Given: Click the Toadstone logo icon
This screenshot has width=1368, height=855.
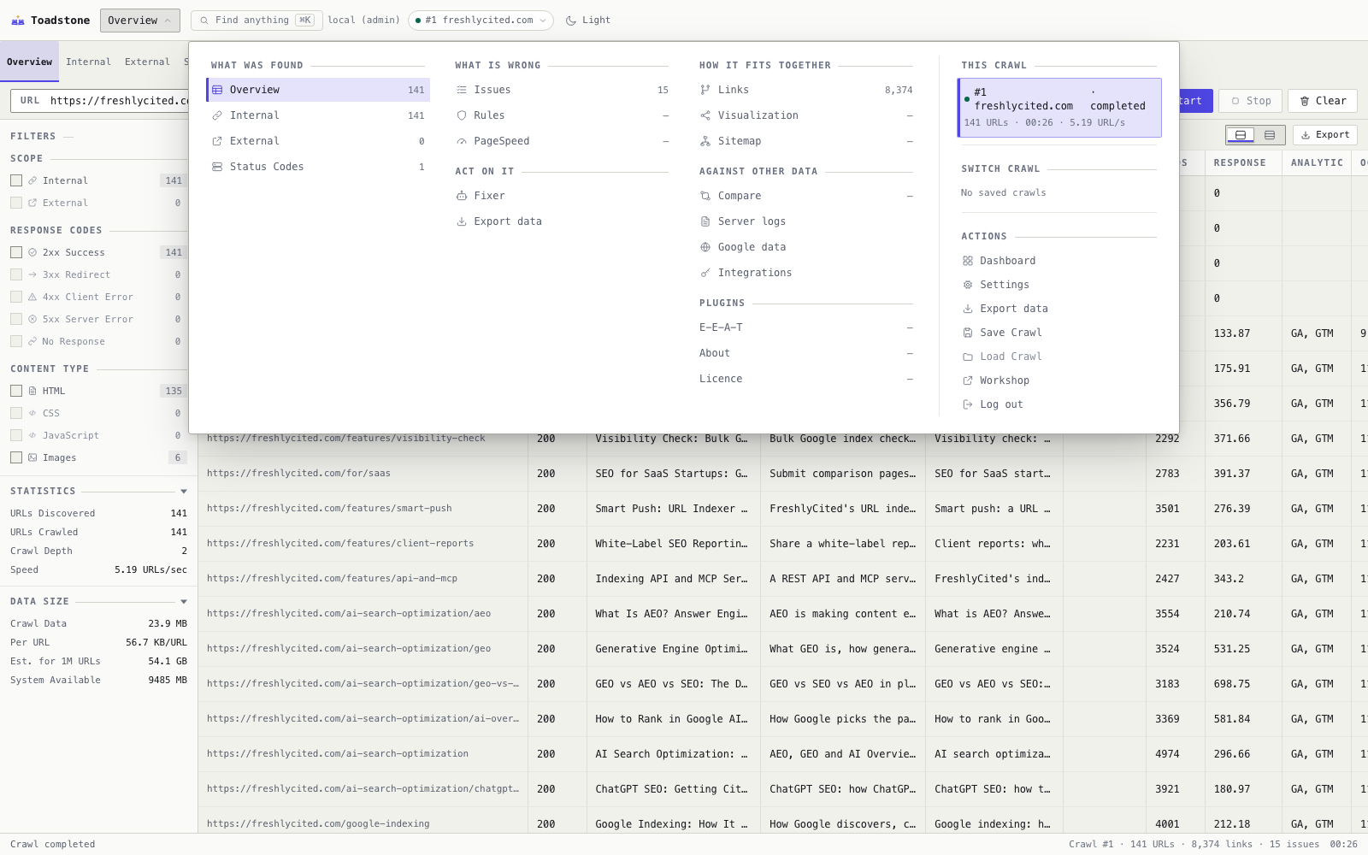Looking at the screenshot, I should [17, 21].
